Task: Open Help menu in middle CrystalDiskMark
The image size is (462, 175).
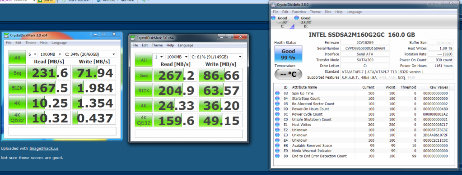Action: tap(170, 45)
